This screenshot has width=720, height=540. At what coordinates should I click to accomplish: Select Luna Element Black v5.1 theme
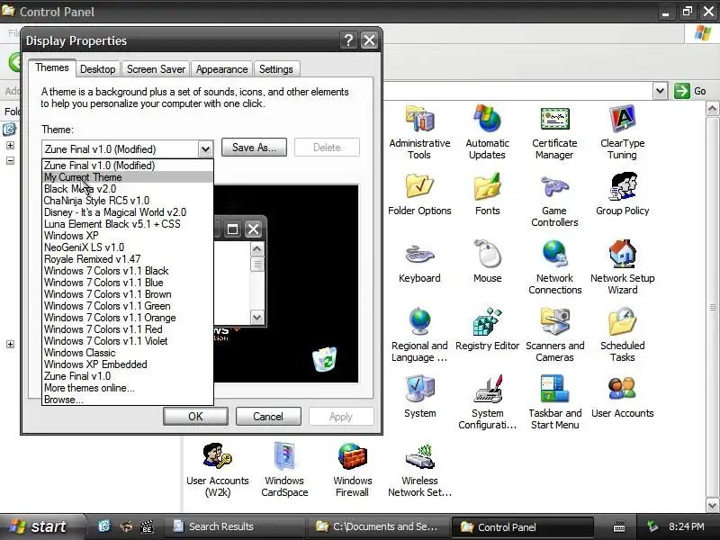(x=128, y=224)
